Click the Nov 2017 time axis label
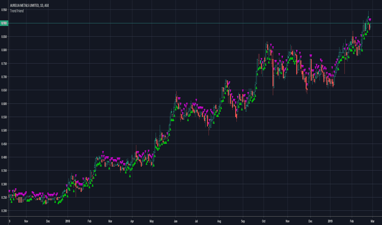382x225 pixels. pyautogui.click(x=26, y=221)
